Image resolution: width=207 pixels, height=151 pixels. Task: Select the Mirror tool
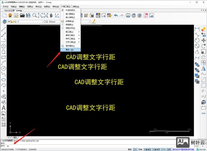coord(204,68)
